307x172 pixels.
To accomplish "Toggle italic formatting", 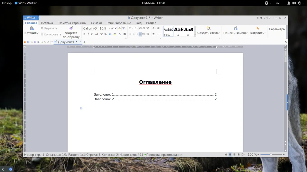I will (x=88, y=34).
